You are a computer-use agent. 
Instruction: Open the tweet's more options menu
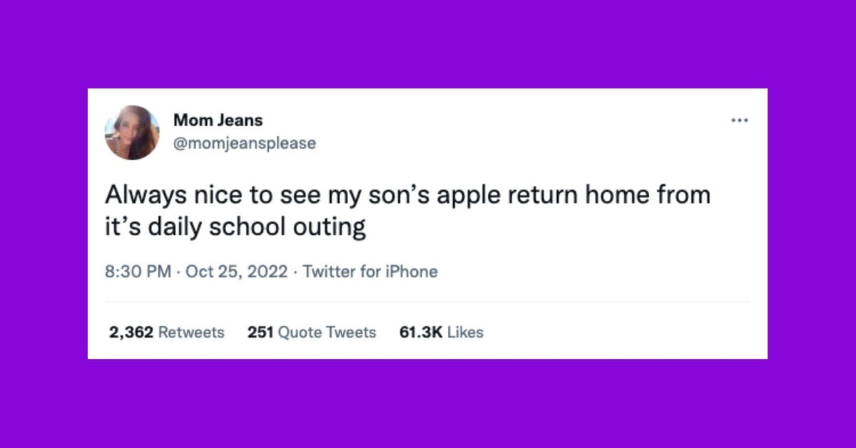(740, 120)
